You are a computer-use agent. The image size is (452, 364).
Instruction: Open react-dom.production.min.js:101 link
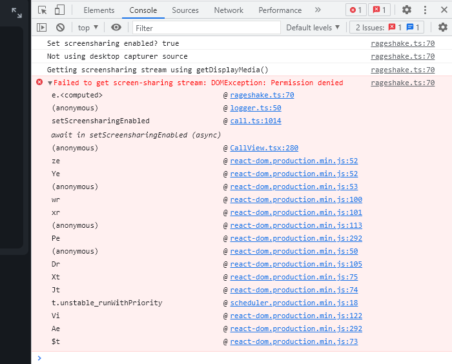point(296,213)
